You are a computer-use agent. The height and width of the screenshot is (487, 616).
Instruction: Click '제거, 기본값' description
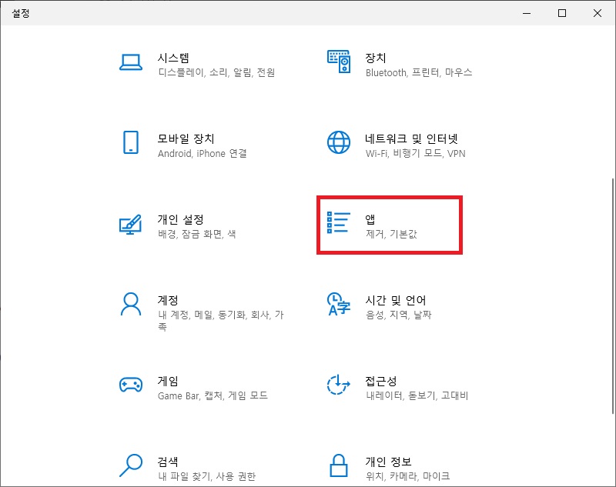coord(391,235)
